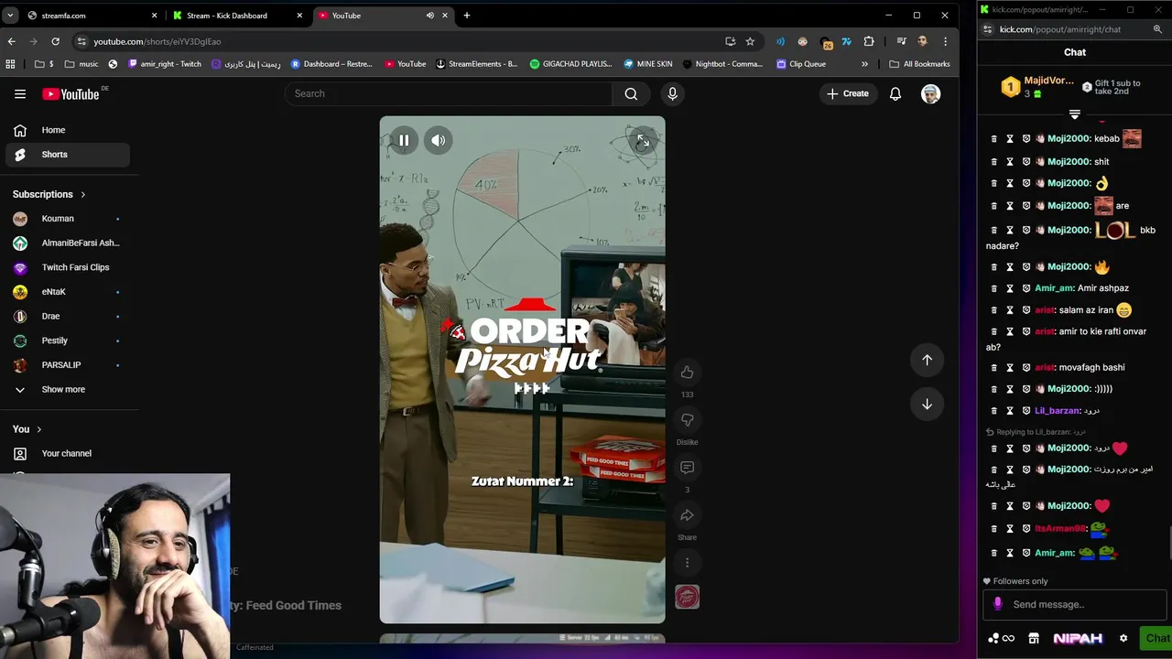Focus the YouTube Search field
Viewport: 1172px width, 659px height.
449,93
